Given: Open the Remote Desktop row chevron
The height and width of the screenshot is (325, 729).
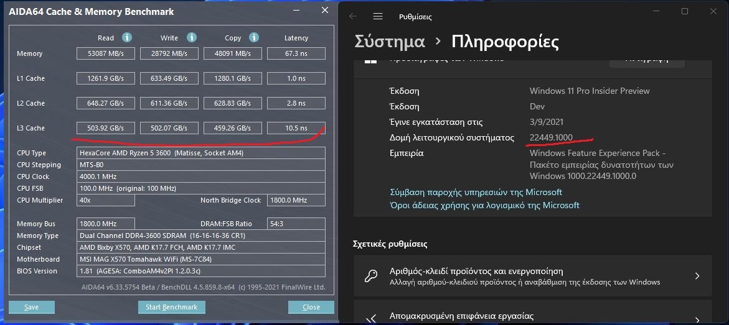Looking at the screenshot, I should (697, 319).
